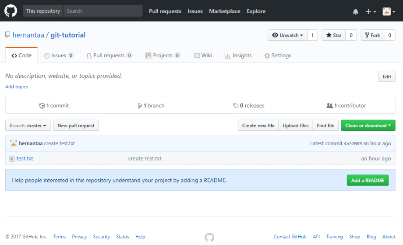The height and width of the screenshot is (245, 403).
Task: Edit the repository description
Action: point(386,77)
